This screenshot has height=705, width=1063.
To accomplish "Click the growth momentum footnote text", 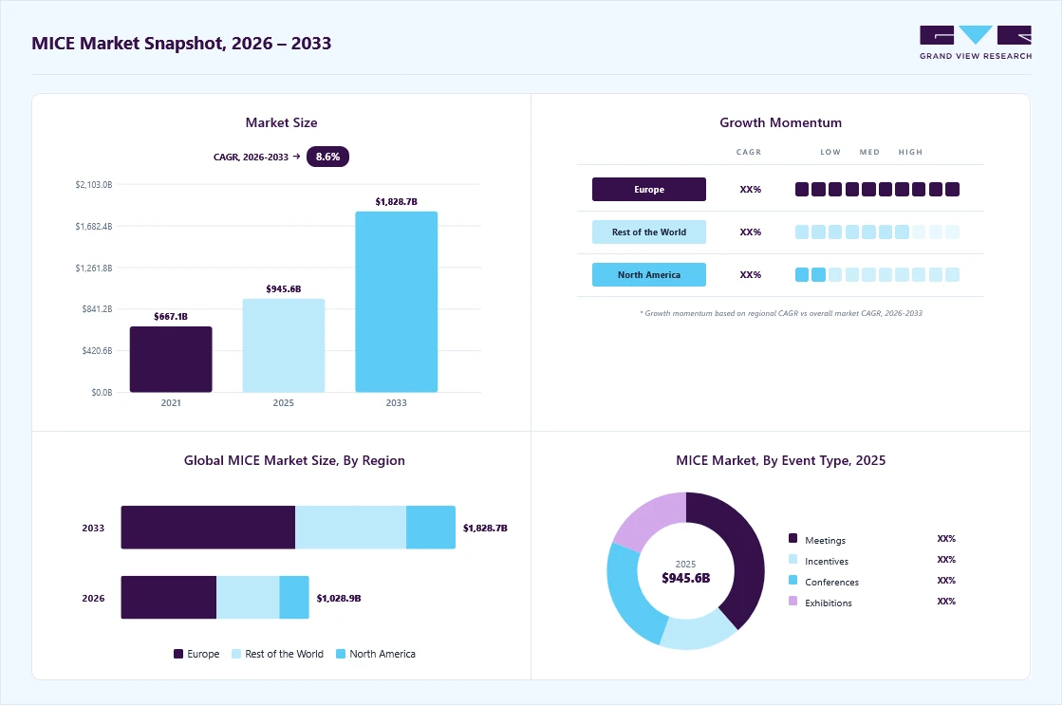I will click(781, 313).
